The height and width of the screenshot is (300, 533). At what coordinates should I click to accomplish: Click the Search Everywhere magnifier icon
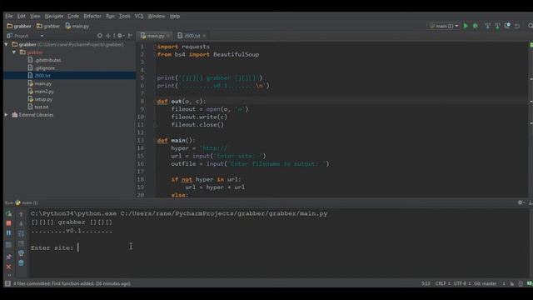pos(530,26)
